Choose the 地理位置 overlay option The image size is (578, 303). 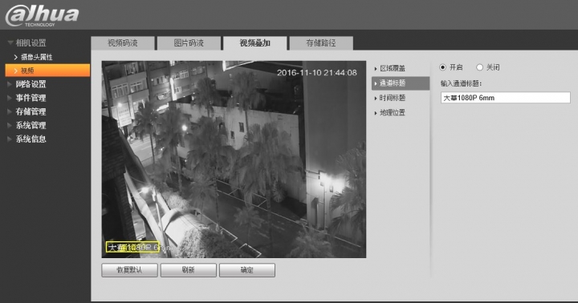pos(393,113)
